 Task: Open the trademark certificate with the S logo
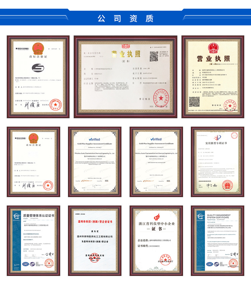coord(38,77)
